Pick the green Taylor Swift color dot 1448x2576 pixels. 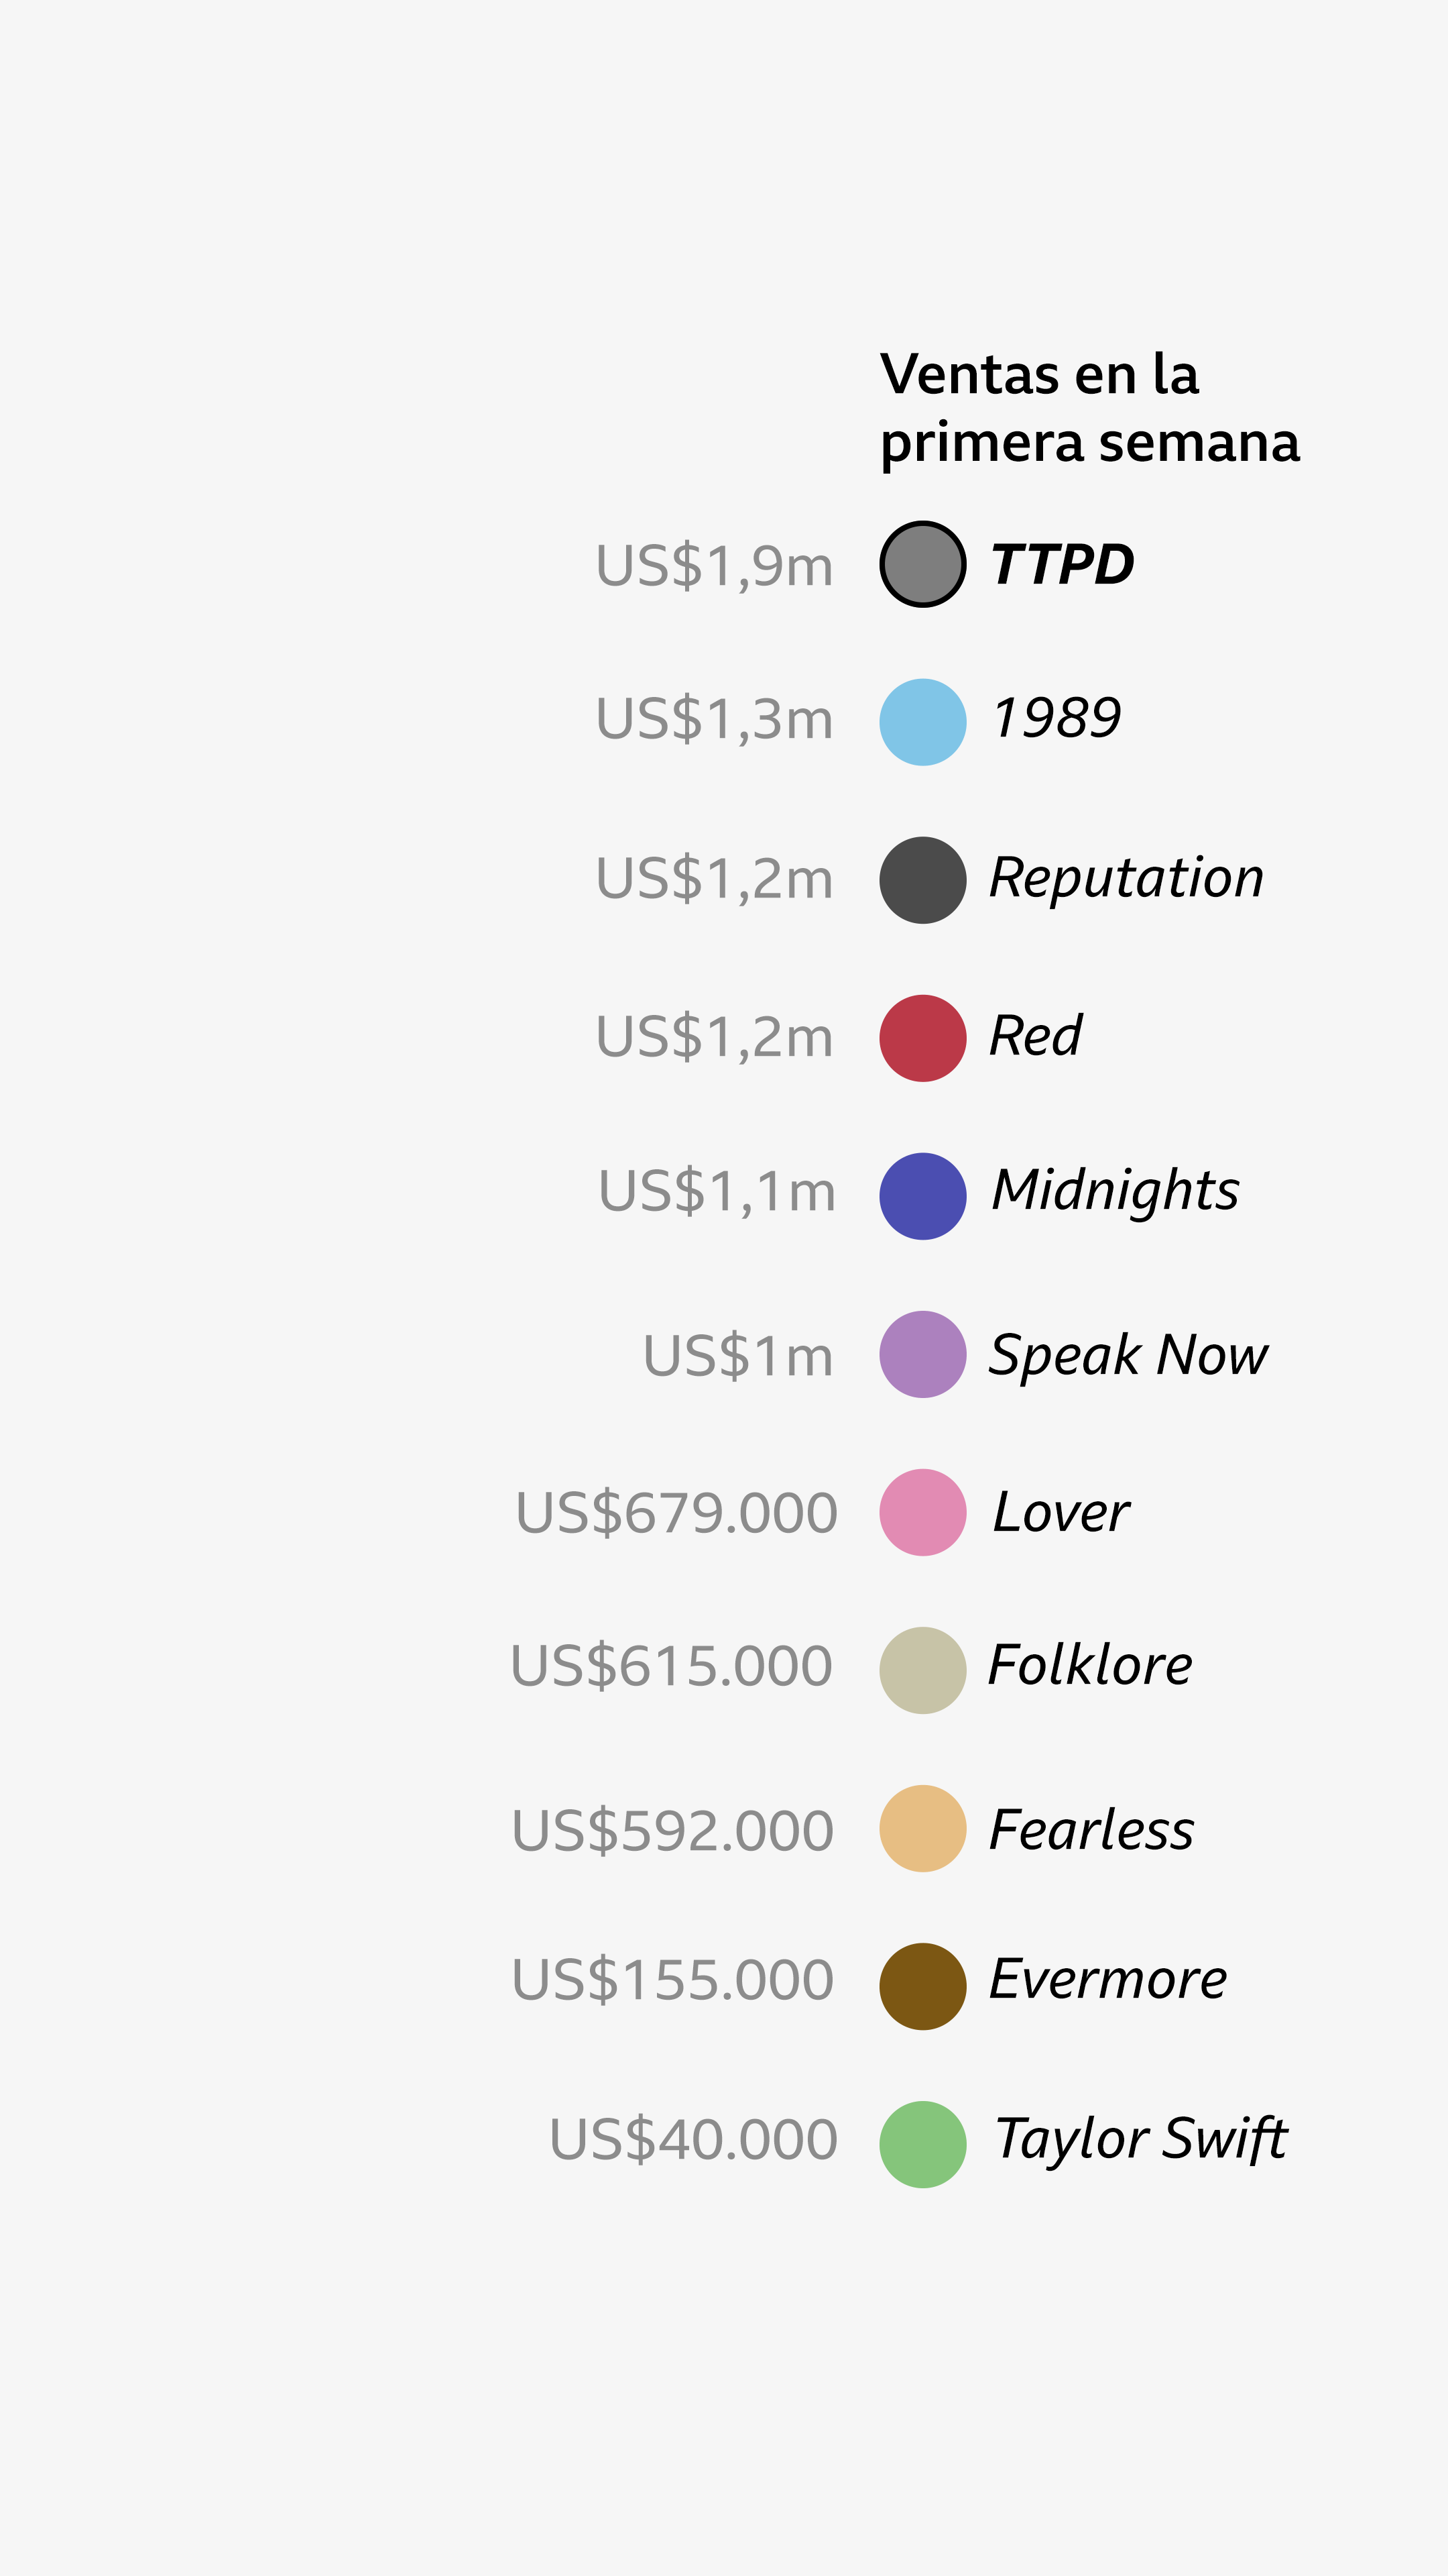click(922, 2144)
